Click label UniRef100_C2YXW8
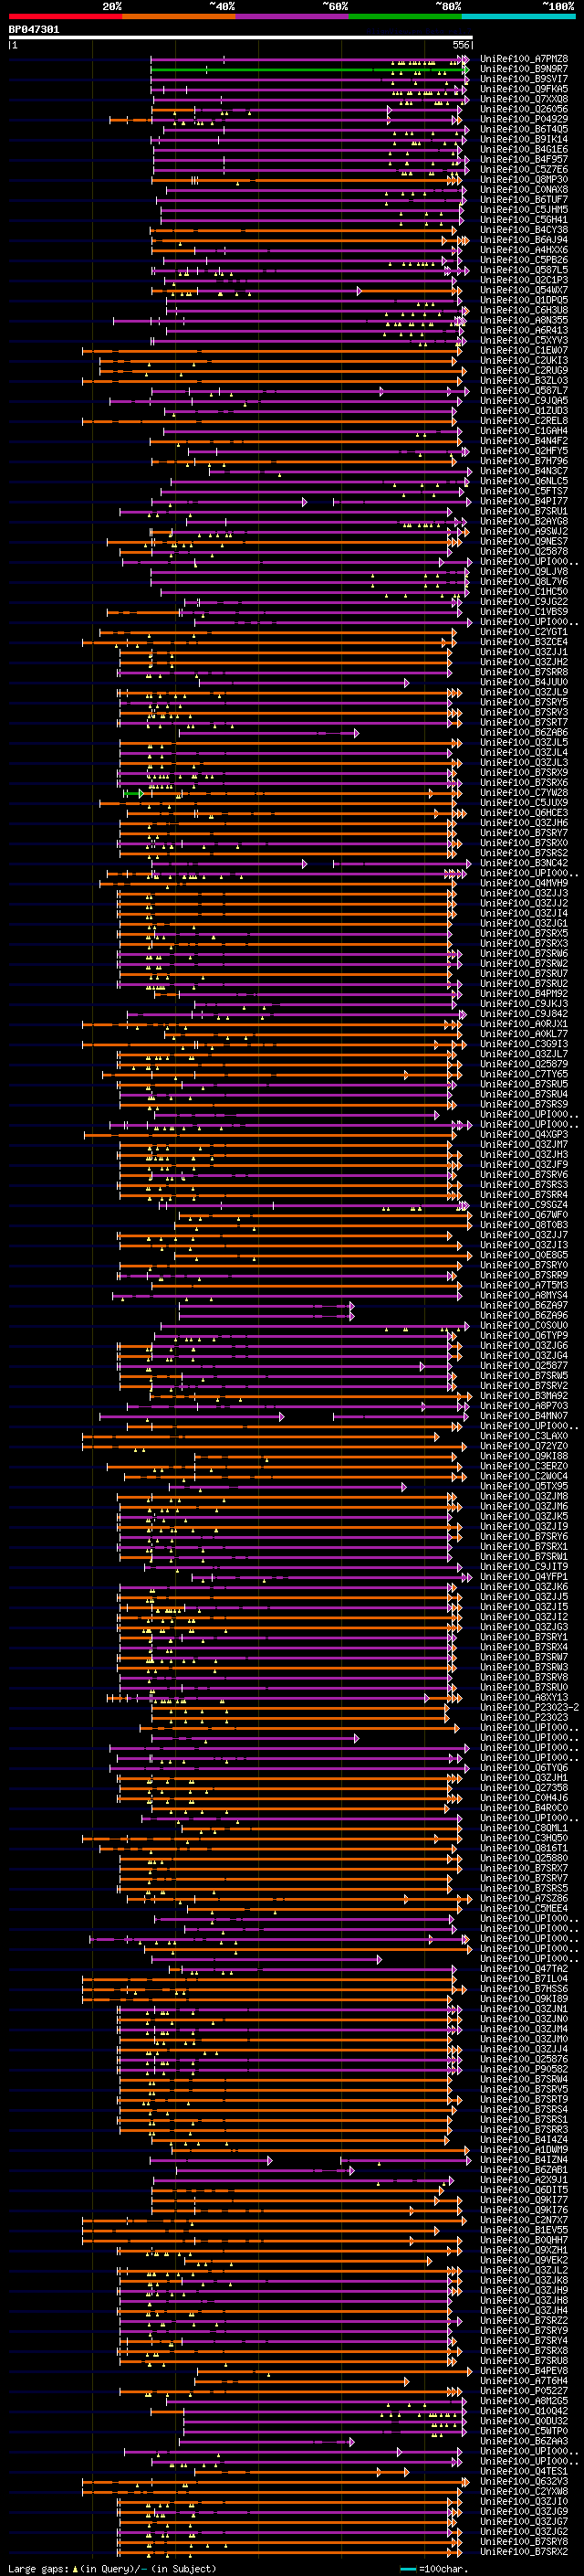 524,2490
